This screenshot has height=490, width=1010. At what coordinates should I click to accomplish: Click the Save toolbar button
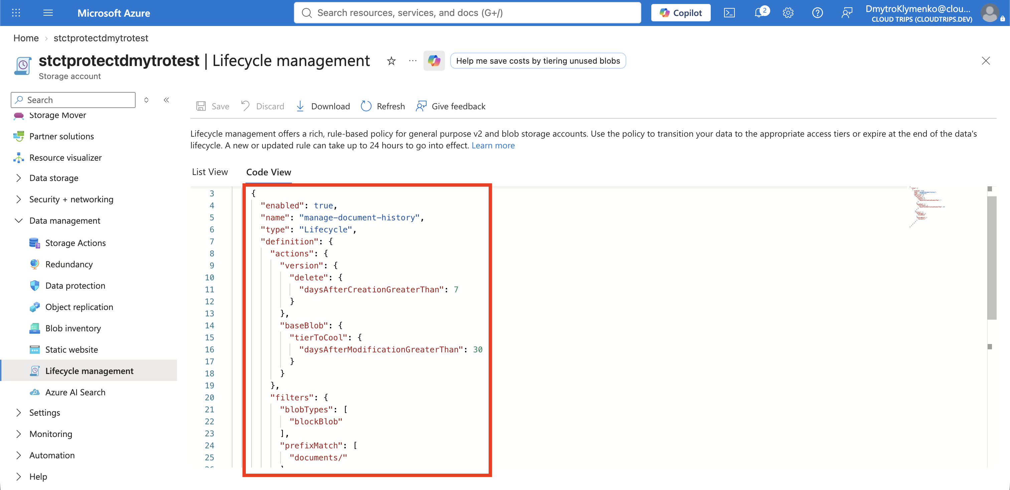click(x=213, y=106)
